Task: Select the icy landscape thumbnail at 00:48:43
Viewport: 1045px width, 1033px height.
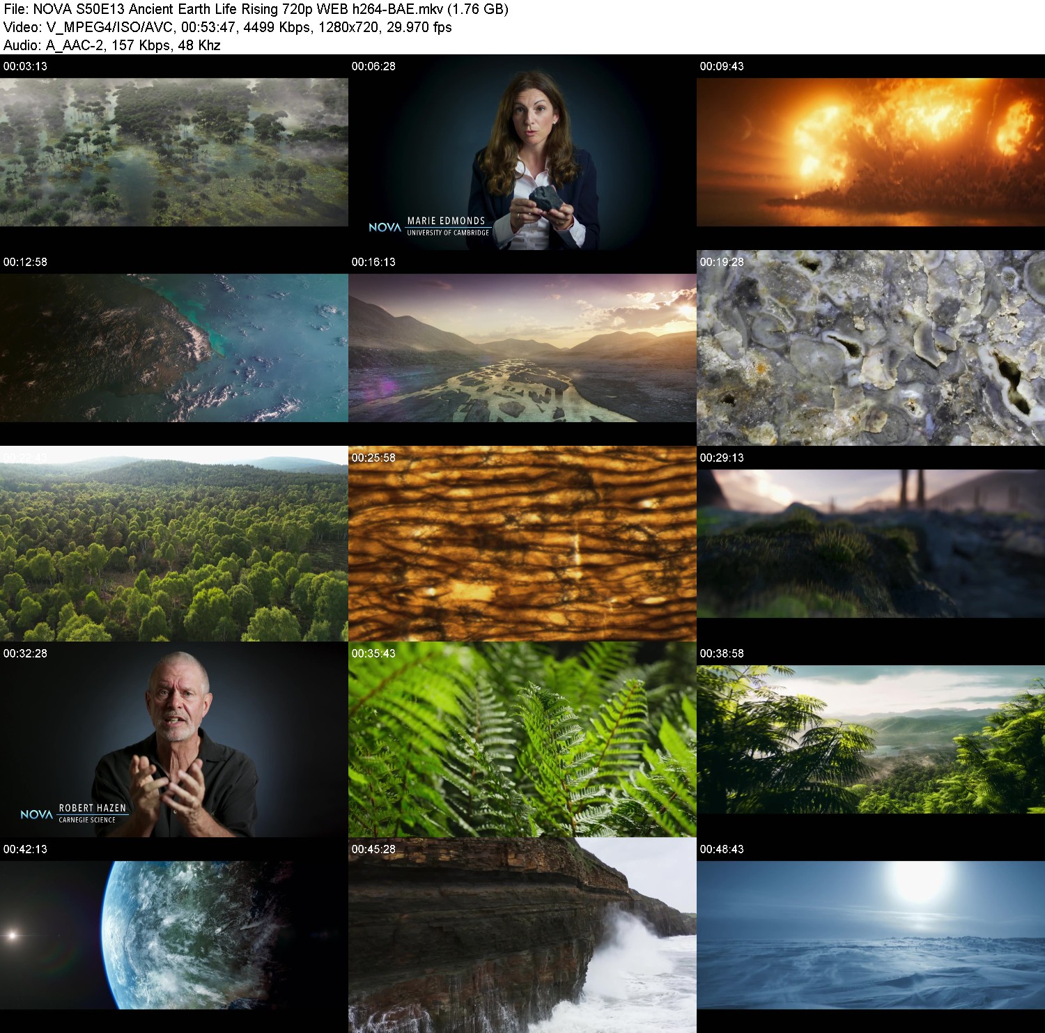Action: 871,935
